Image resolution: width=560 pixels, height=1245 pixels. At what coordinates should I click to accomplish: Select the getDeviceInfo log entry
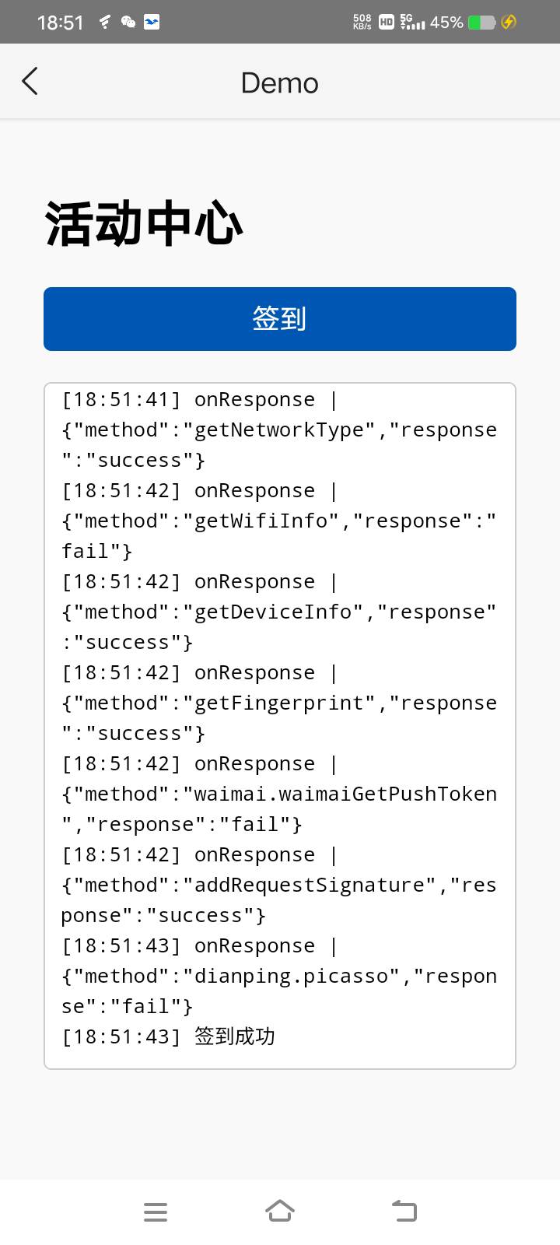pyautogui.click(x=279, y=612)
